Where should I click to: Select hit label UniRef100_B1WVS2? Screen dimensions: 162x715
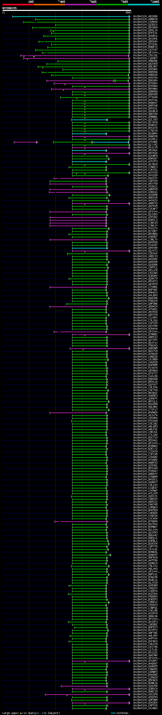coord(145,125)
